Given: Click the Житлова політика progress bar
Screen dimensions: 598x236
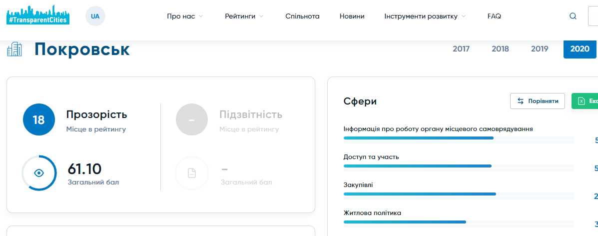Looking at the screenshot, I should (459, 222).
